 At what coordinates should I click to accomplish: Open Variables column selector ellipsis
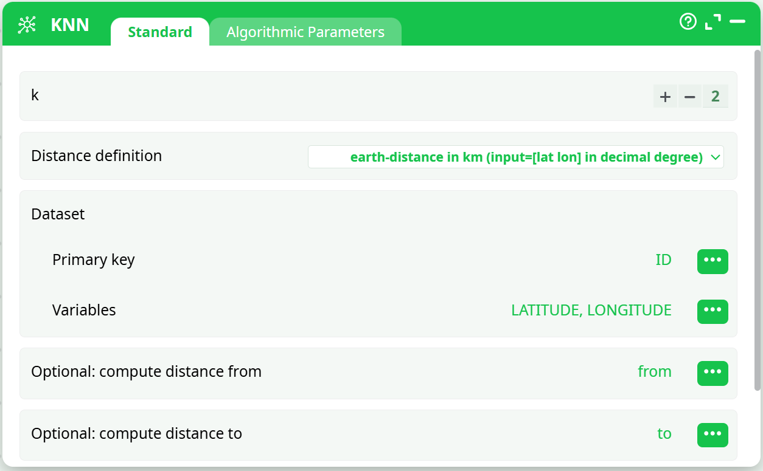point(712,311)
